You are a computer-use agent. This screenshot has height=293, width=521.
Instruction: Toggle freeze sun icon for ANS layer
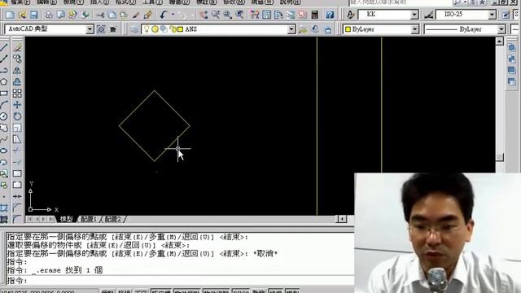coord(155,29)
